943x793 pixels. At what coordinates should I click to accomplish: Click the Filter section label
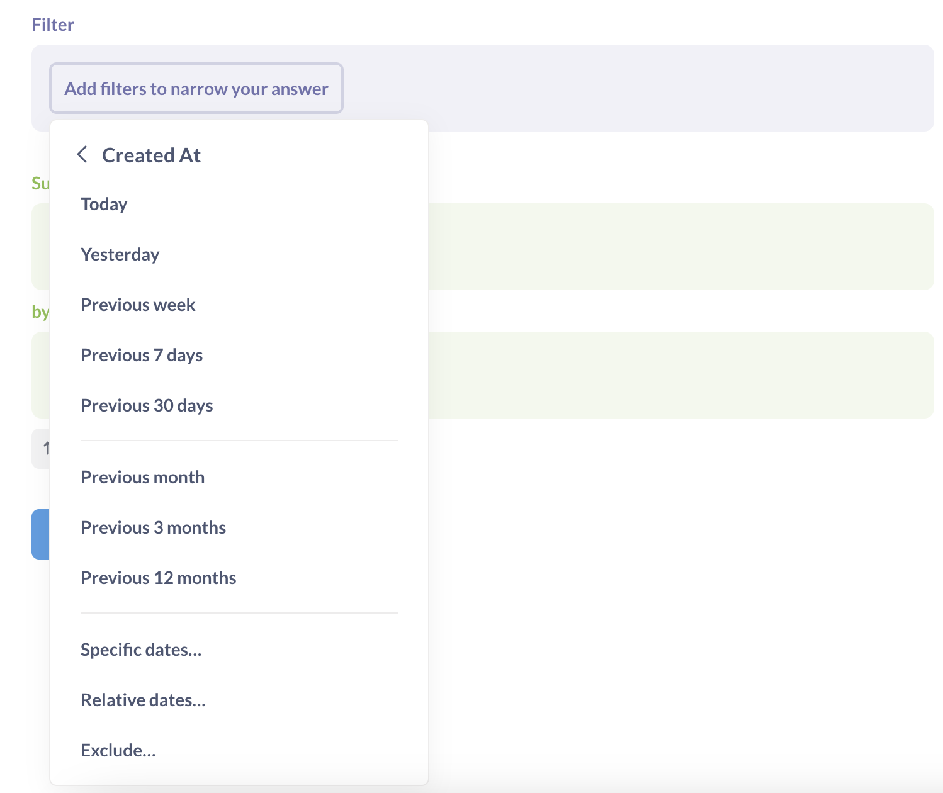53,25
